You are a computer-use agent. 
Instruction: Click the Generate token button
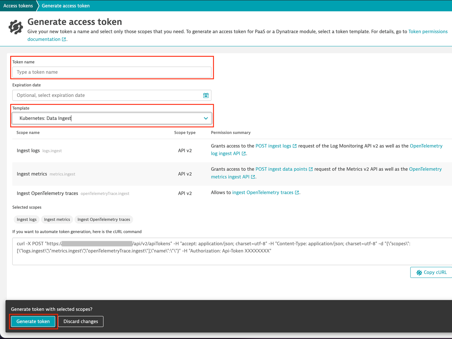click(x=33, y=321)
